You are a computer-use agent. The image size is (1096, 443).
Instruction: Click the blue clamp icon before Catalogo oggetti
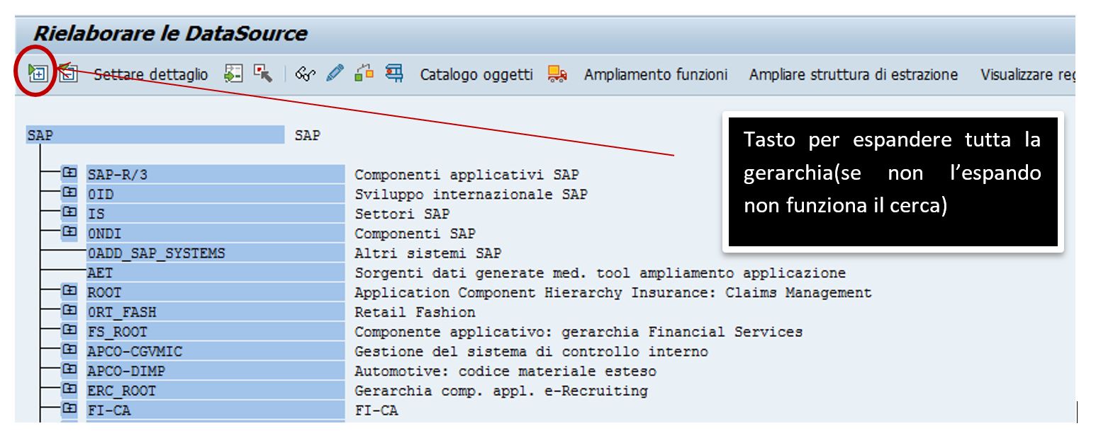pyautogui.click(x=395, y=74)
